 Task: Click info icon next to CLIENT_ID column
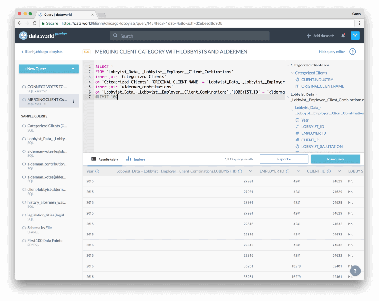[x=329, y=171]
